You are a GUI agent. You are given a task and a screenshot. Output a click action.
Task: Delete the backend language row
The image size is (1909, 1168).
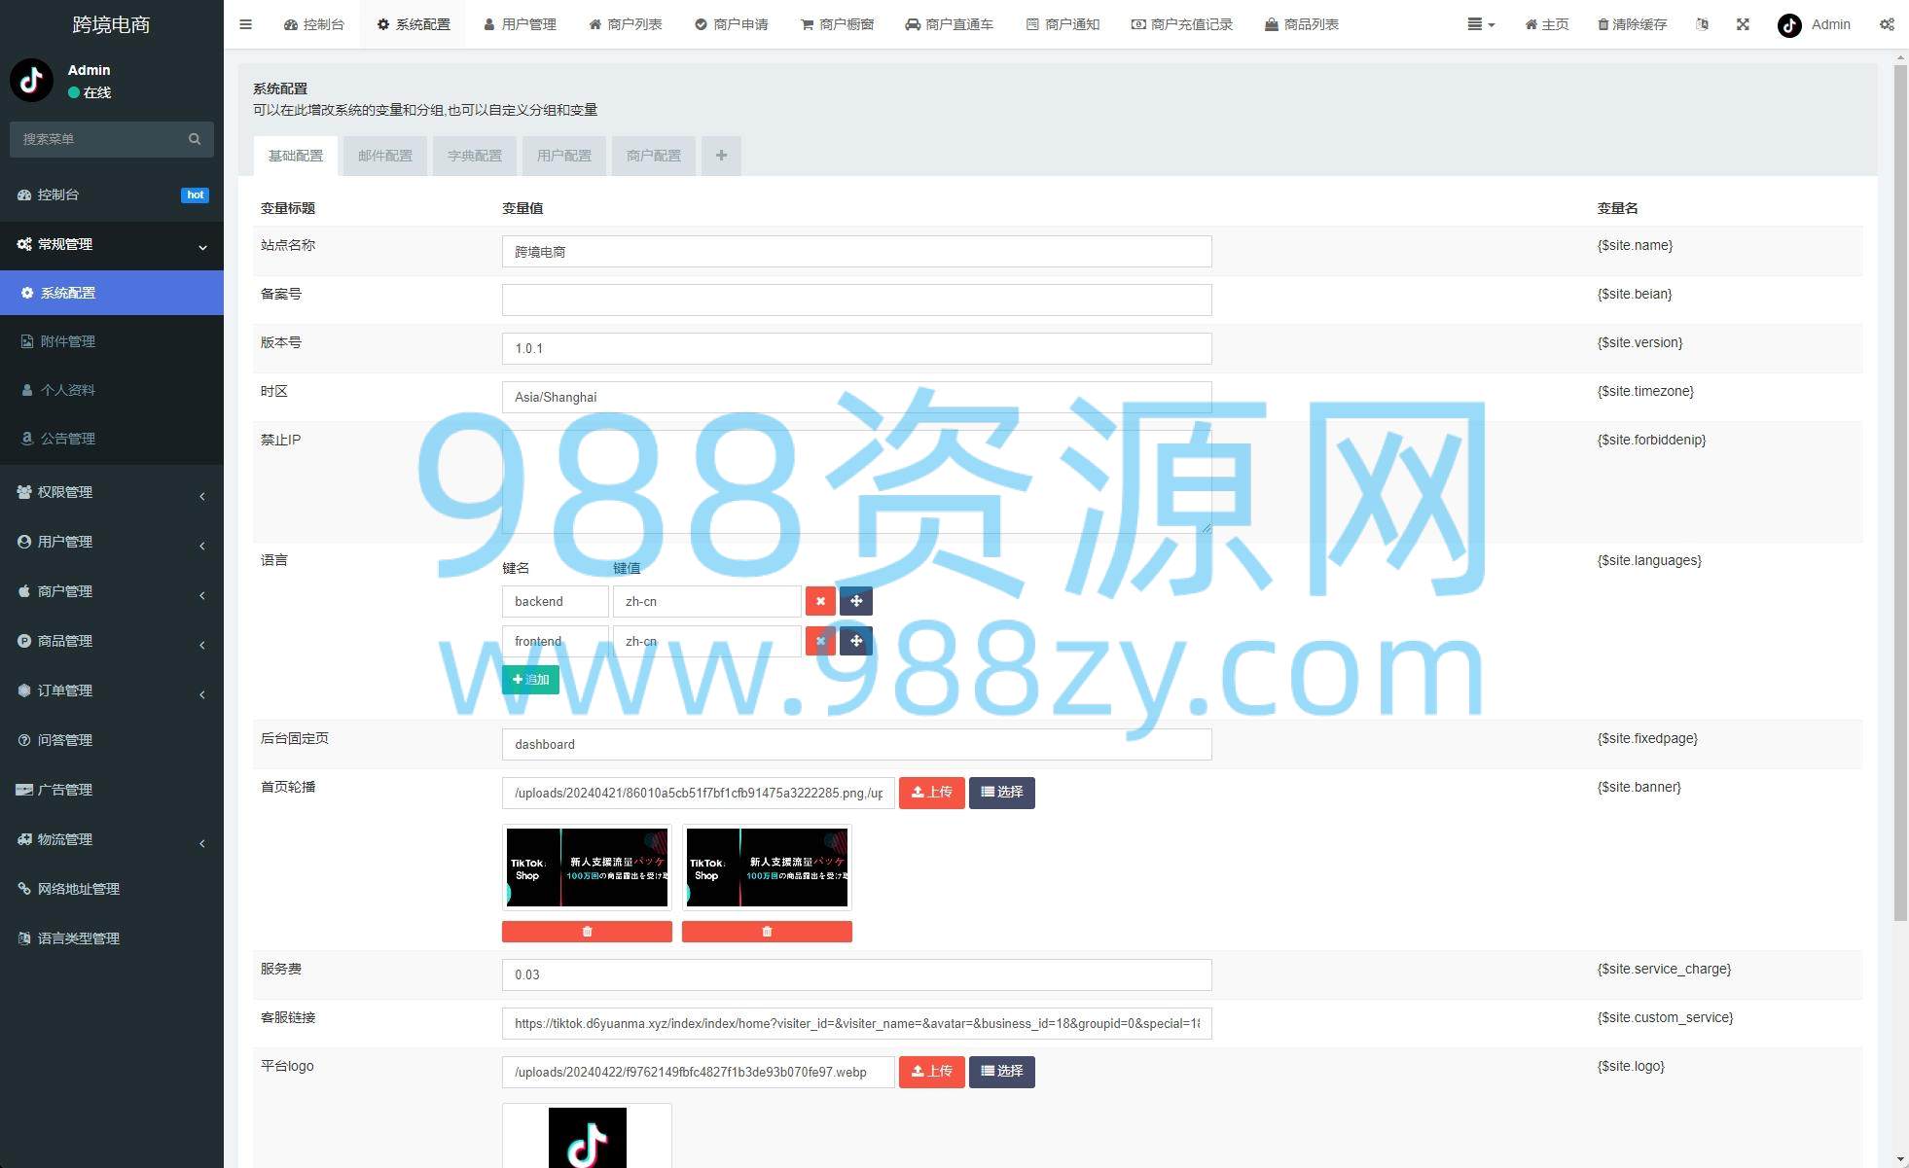pyautogui.click(x=820, y=601)
